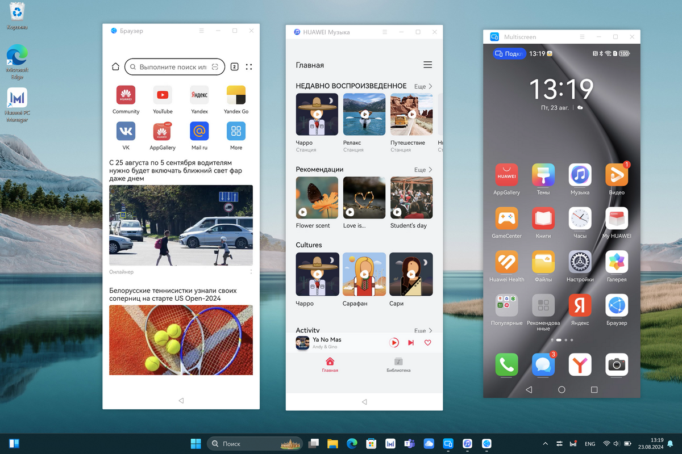Open the browser tabs counter showing 2
Image resolution: width=682 pixels, height=454 pixels.
click(x=234, y=67)
